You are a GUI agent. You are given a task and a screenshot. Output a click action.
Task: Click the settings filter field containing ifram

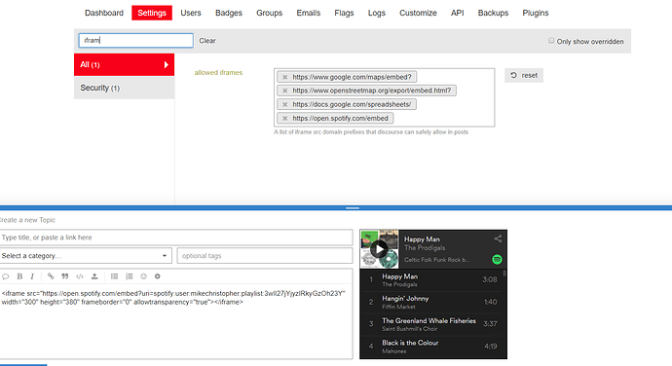click(135, 40)
